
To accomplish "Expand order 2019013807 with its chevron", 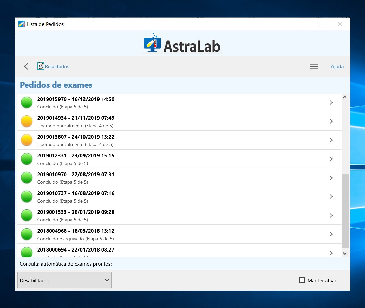I will click(331, 140).
